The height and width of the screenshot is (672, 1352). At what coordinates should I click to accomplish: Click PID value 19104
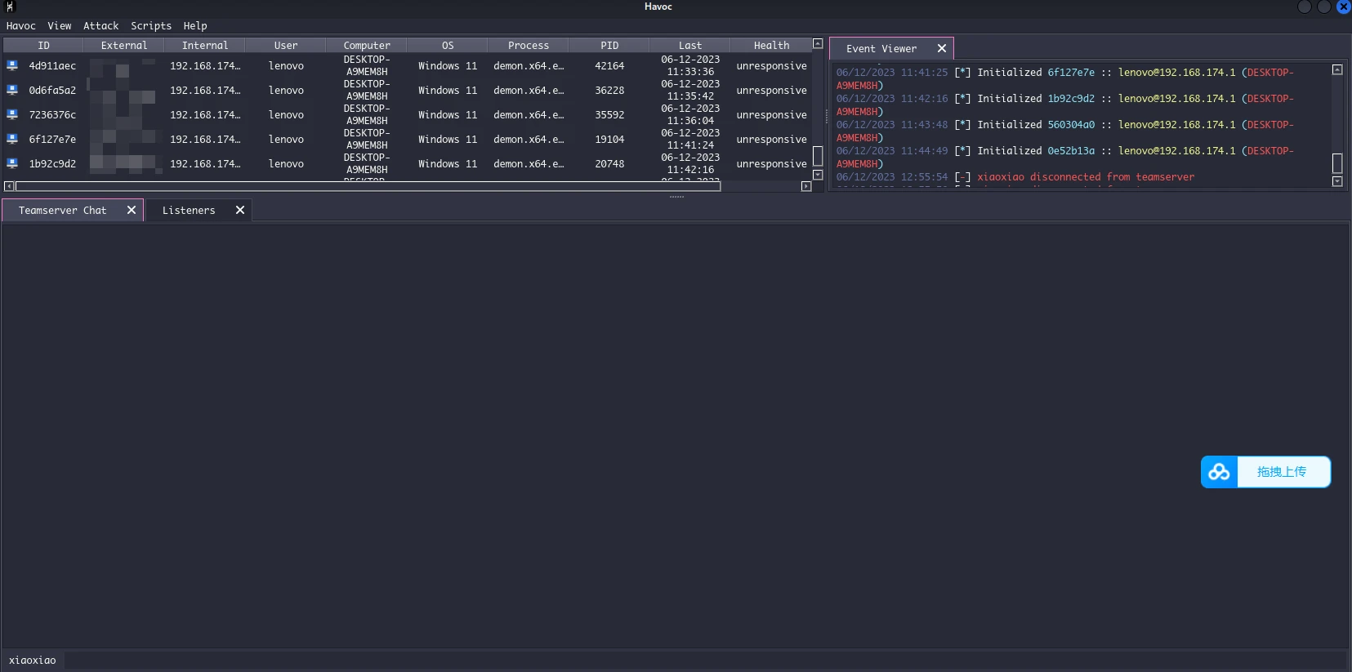pyautogui.click(x=609, y=140)
